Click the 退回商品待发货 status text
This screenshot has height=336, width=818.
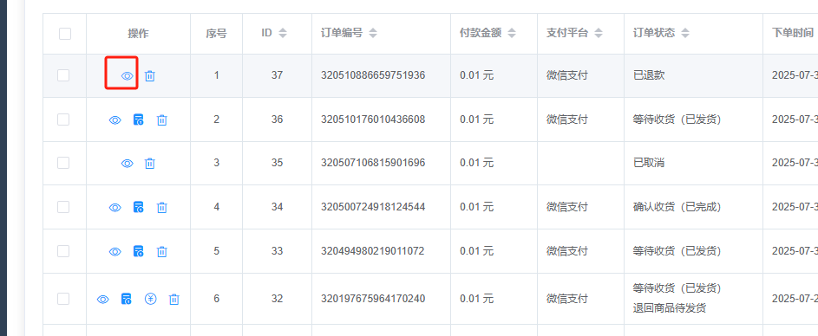[x=670, y=308]
